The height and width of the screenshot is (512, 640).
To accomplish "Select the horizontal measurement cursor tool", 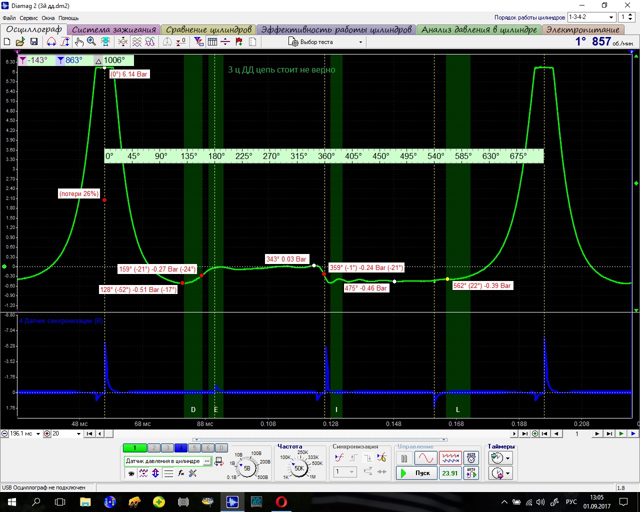I will [51, 41].
